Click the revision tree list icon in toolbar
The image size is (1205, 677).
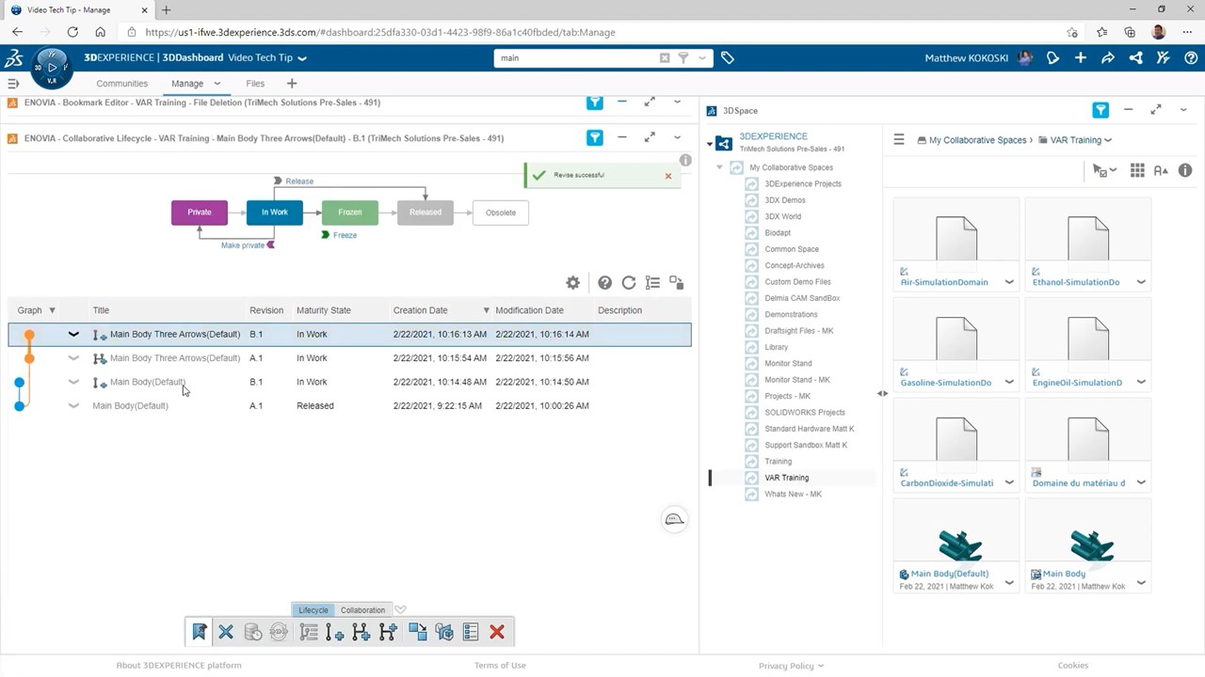click(x=308, y=633)
